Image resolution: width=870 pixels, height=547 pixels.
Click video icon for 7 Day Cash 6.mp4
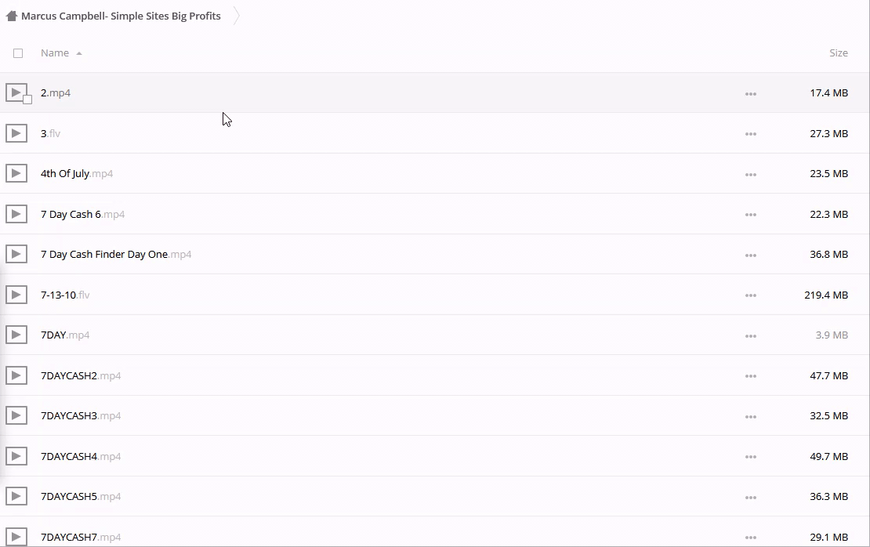tap(16, 214)
